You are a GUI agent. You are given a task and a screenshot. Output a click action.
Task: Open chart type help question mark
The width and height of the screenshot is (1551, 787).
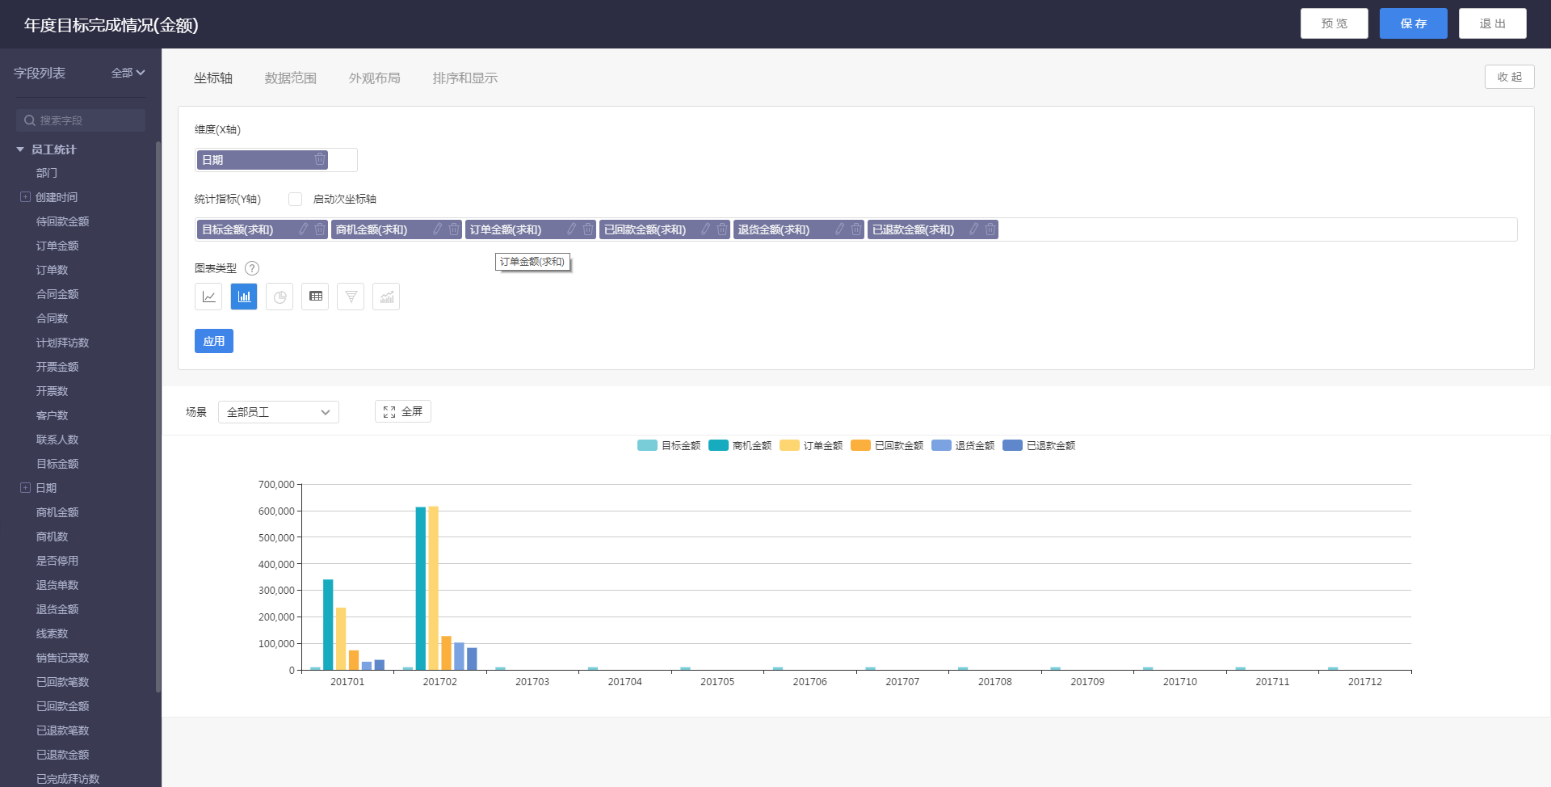click(252, 268)
